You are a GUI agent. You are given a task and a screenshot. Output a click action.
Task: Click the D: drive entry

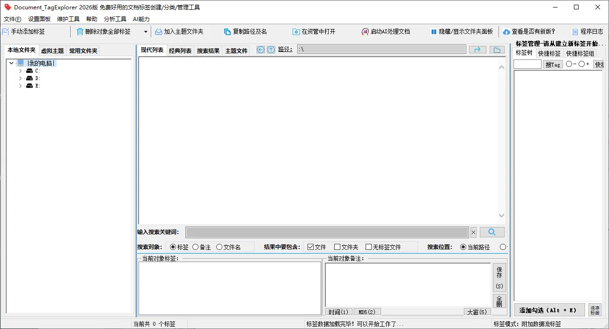[38, 78]
